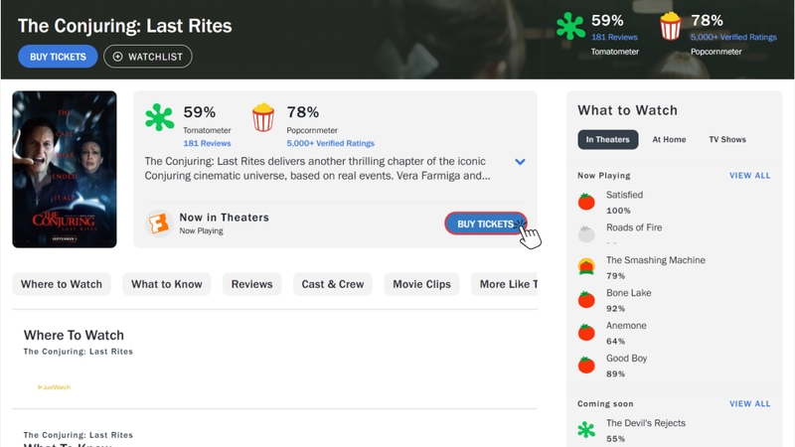Image resolution: width=795 pixels, height=447 pixels.
Task: Switch to the TV Shows tab
Action: (727, 140)
